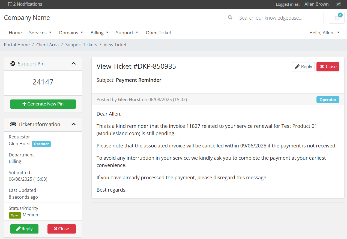Click the shuffle icon beside Allen Brown
Image resolution: width=347 pixels, height=239 pixels.
pyautogui.click(x=339, y=4)
